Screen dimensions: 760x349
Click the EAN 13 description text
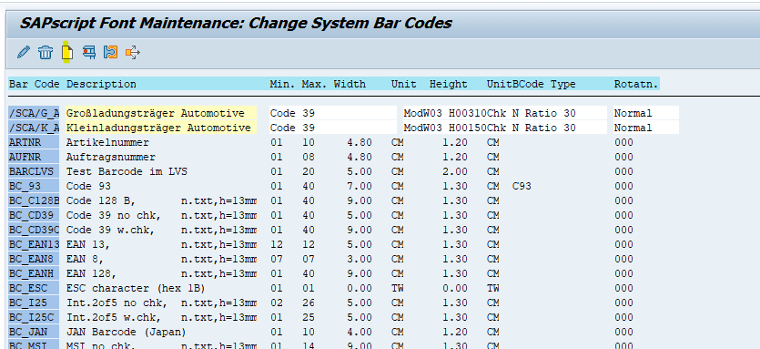tap(88, 244)
